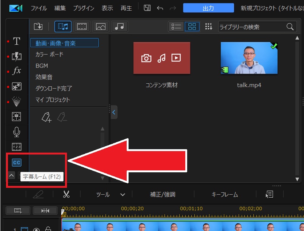Collapse the category panel with left chevron
Screen dimensions: 304x231
click(x=114, y=112)
